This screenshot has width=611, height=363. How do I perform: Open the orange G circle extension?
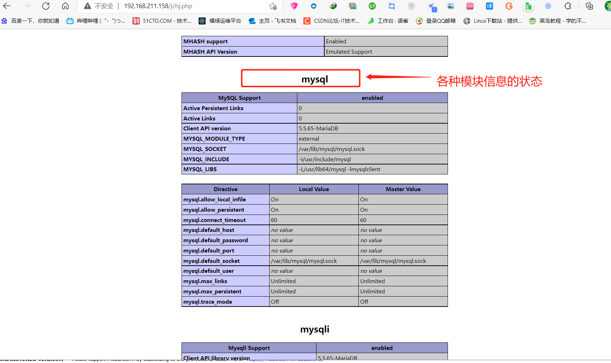click(509, 6)
